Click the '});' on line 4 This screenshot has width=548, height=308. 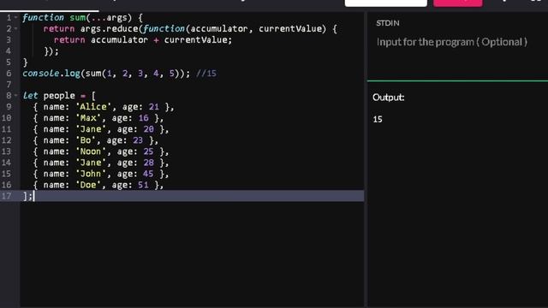click(51, 51)
